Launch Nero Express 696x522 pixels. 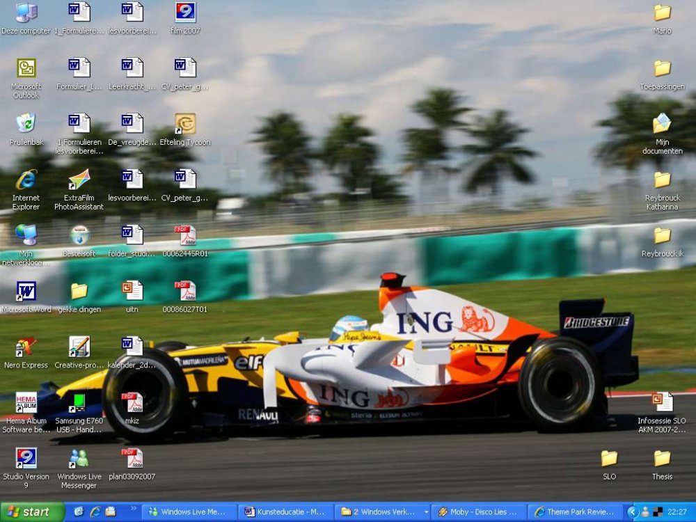(x=26, y=347)
